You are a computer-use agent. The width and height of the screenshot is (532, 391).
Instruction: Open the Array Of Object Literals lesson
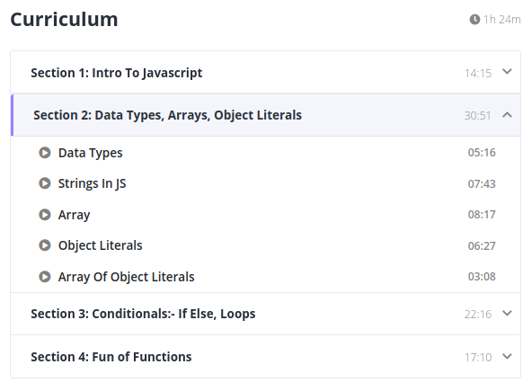point(126,277)
